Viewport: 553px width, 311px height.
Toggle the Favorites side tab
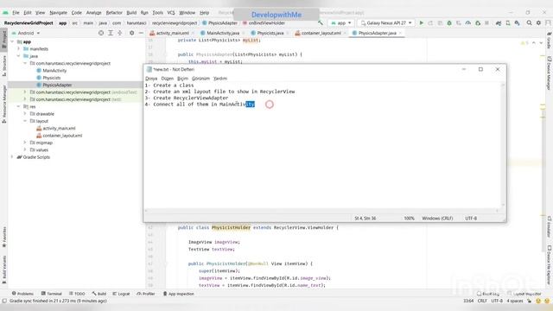(x=4, y=237)
